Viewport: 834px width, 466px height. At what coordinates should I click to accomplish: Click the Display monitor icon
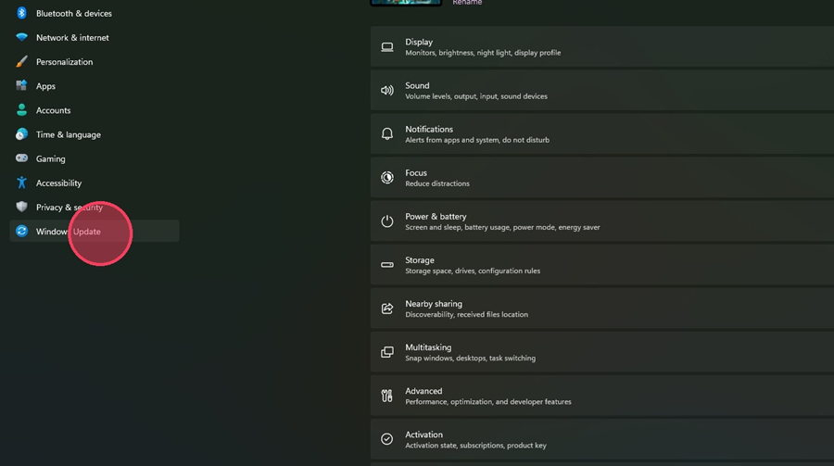pos(387,47)
